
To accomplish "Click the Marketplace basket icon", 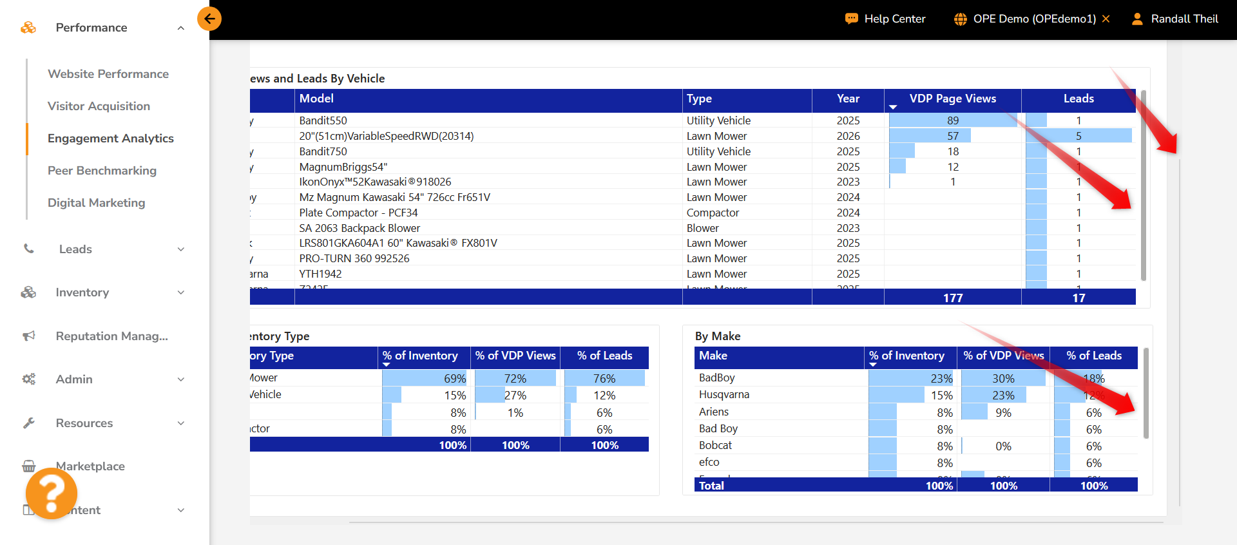I will [29, 466].
